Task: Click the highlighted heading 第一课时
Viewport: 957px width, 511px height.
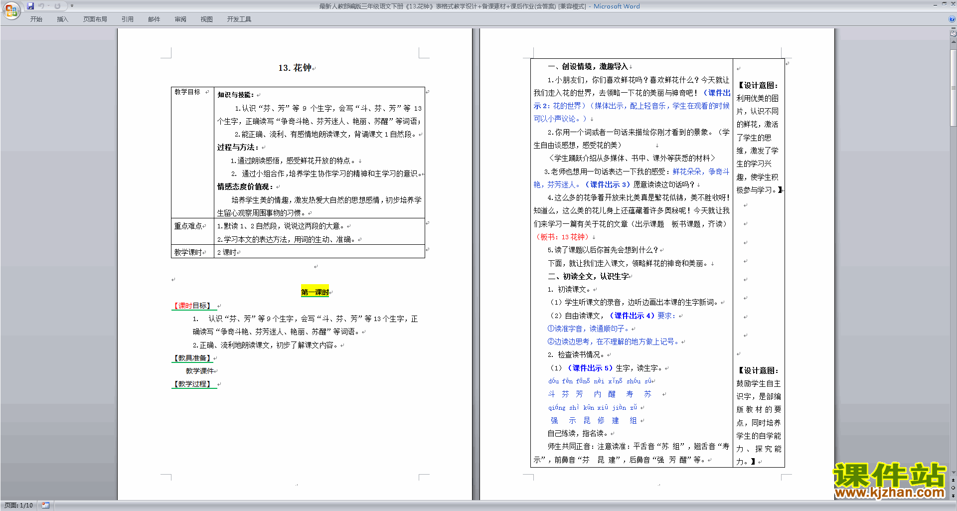Action: [315, 292]
